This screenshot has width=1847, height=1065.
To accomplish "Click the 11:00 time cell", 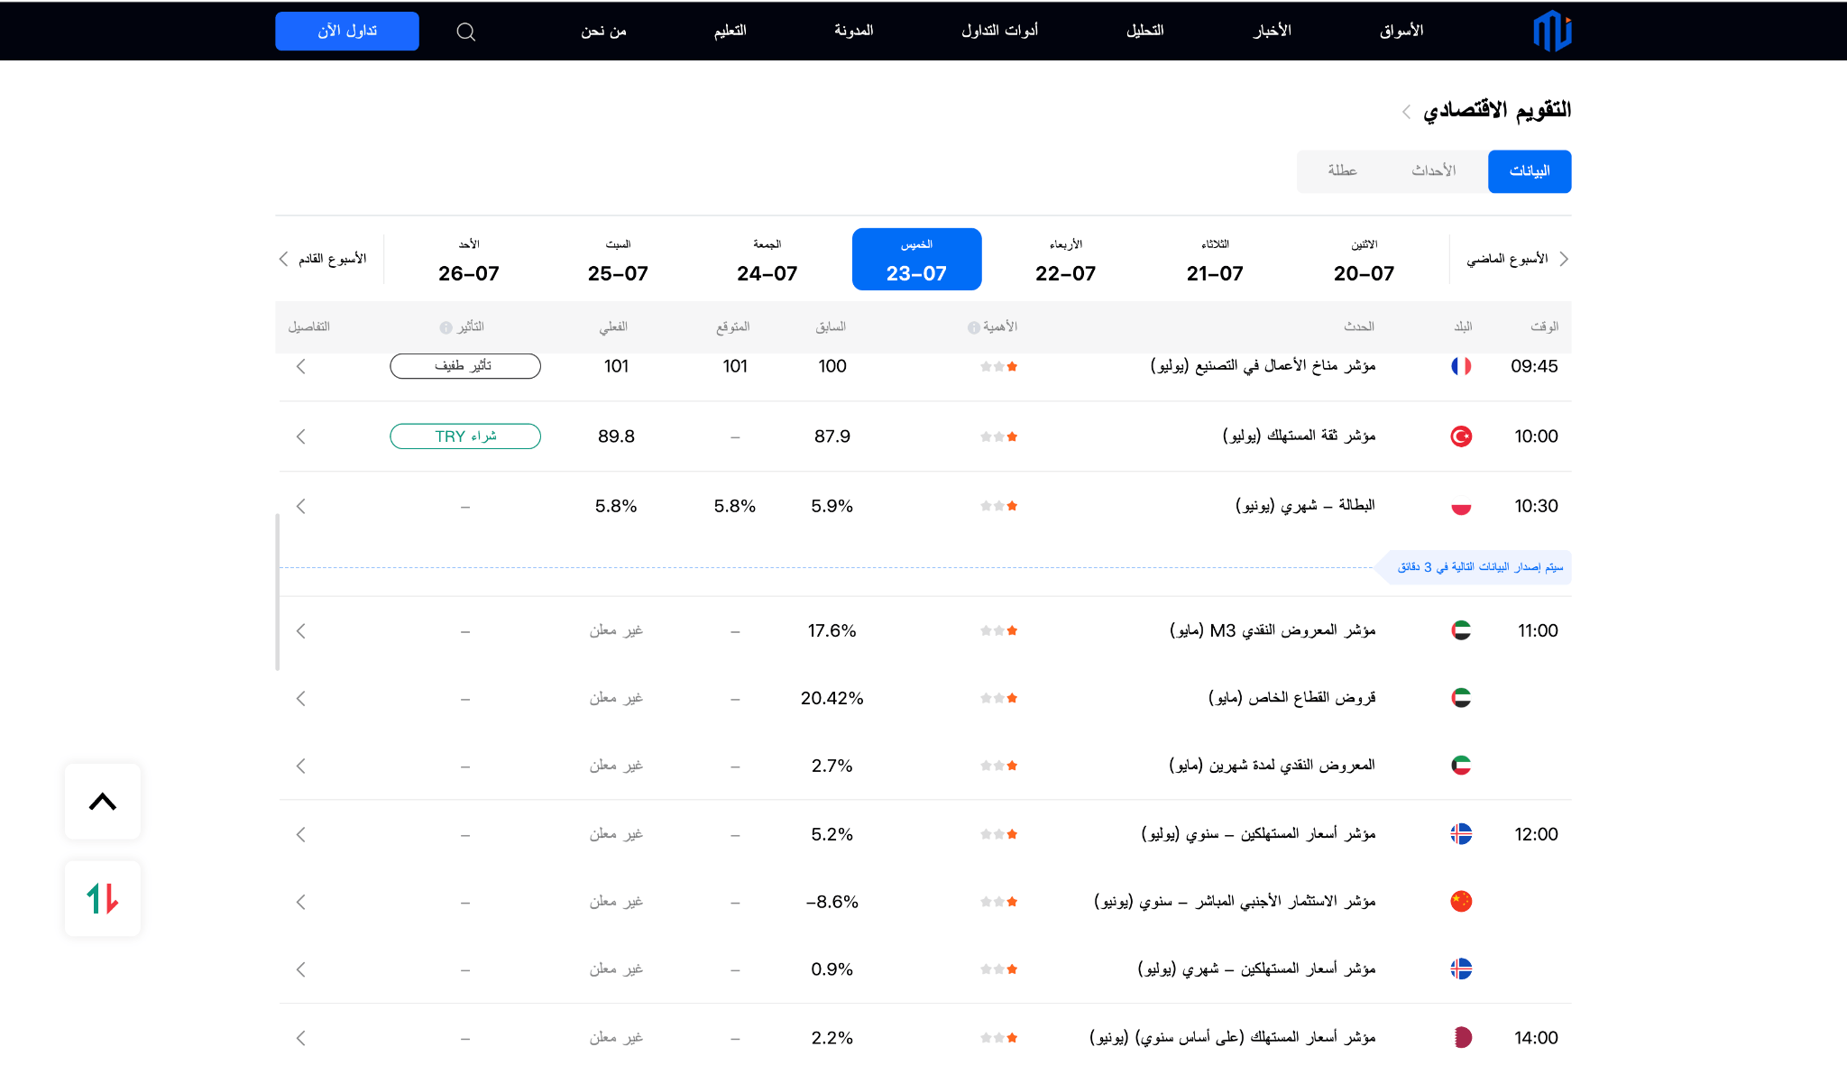I will [x=1538, y=630].
